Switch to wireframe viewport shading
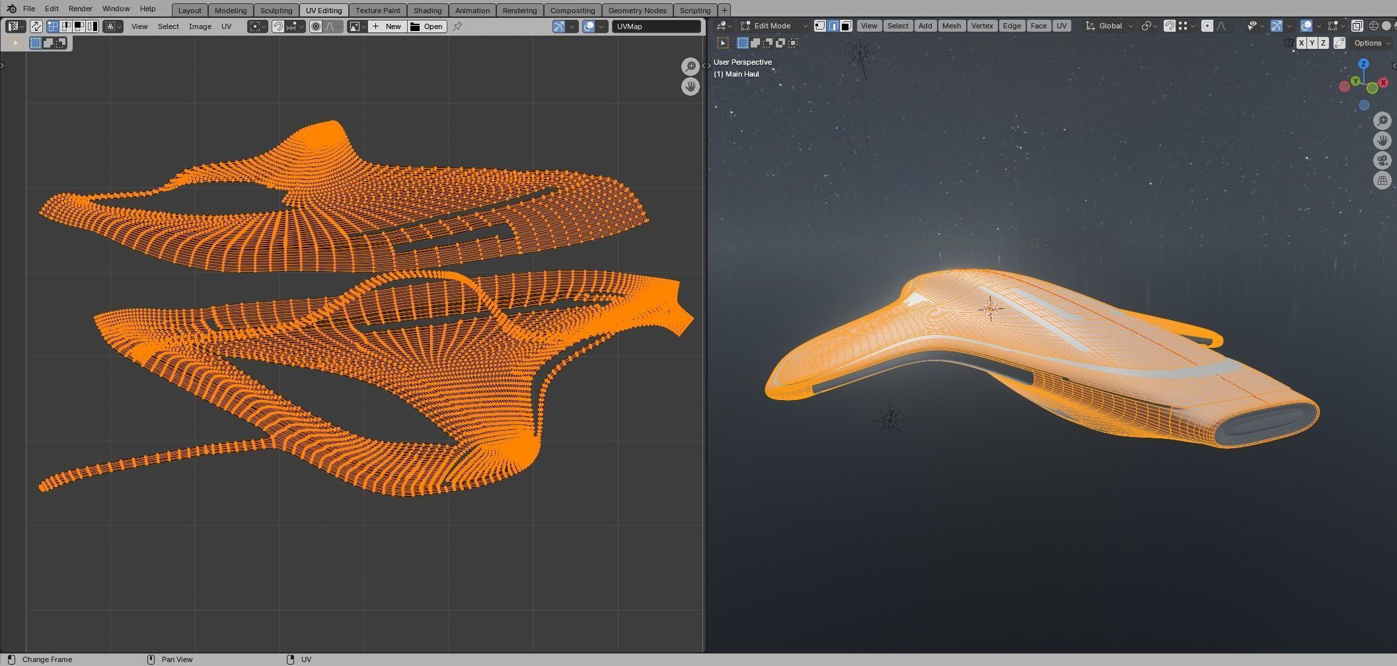Image resolution: width=1397 pixels, height=666 pixels. click(1374, 26)
